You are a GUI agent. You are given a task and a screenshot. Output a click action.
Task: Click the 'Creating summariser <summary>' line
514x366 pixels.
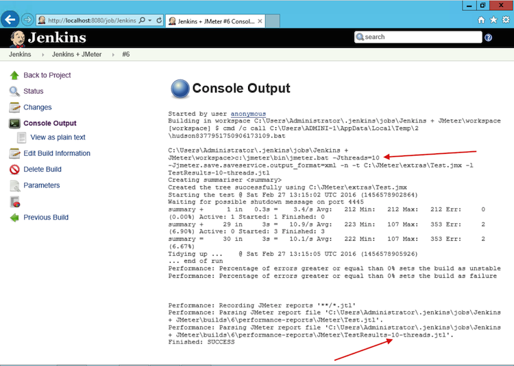(x=225, y=180)
